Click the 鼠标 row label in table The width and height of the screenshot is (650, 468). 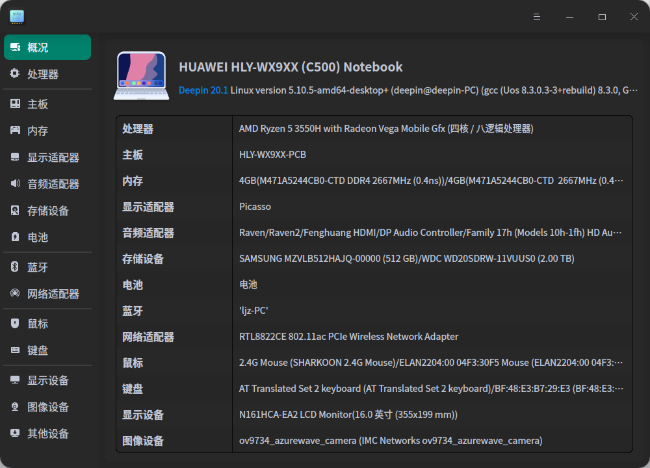click(133, 363)
